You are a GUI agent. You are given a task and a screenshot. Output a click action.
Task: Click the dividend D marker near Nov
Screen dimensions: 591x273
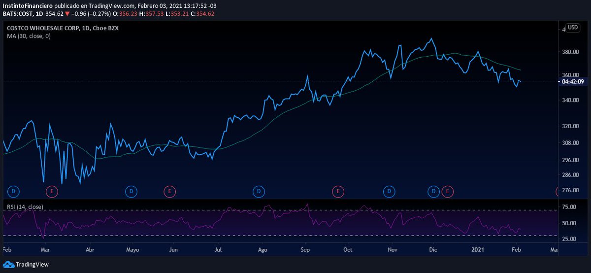[390, 191]
